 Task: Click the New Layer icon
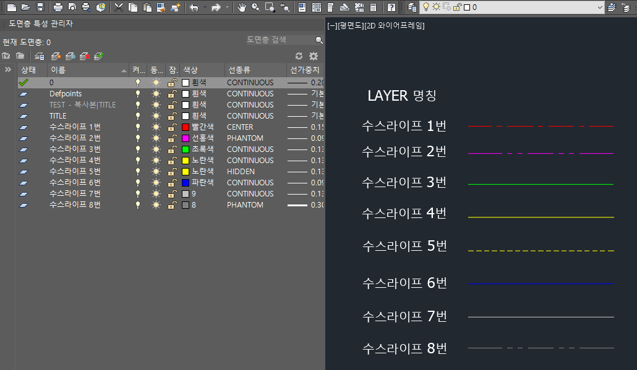pos(56,56)
